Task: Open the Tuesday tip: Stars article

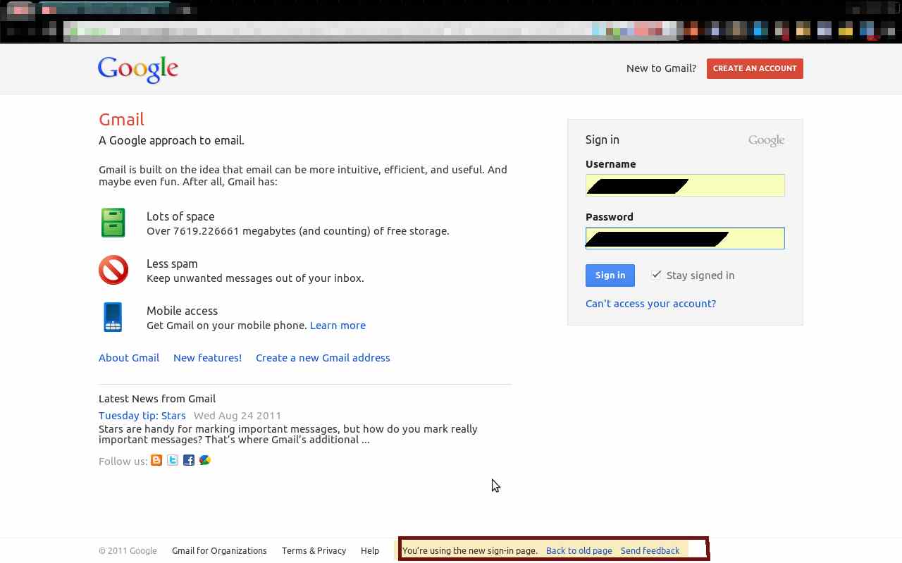Action: point(142,416)
